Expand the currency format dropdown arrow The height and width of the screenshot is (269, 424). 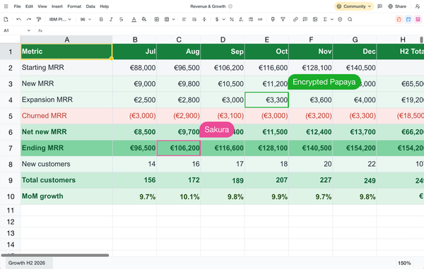coord(223,19)
